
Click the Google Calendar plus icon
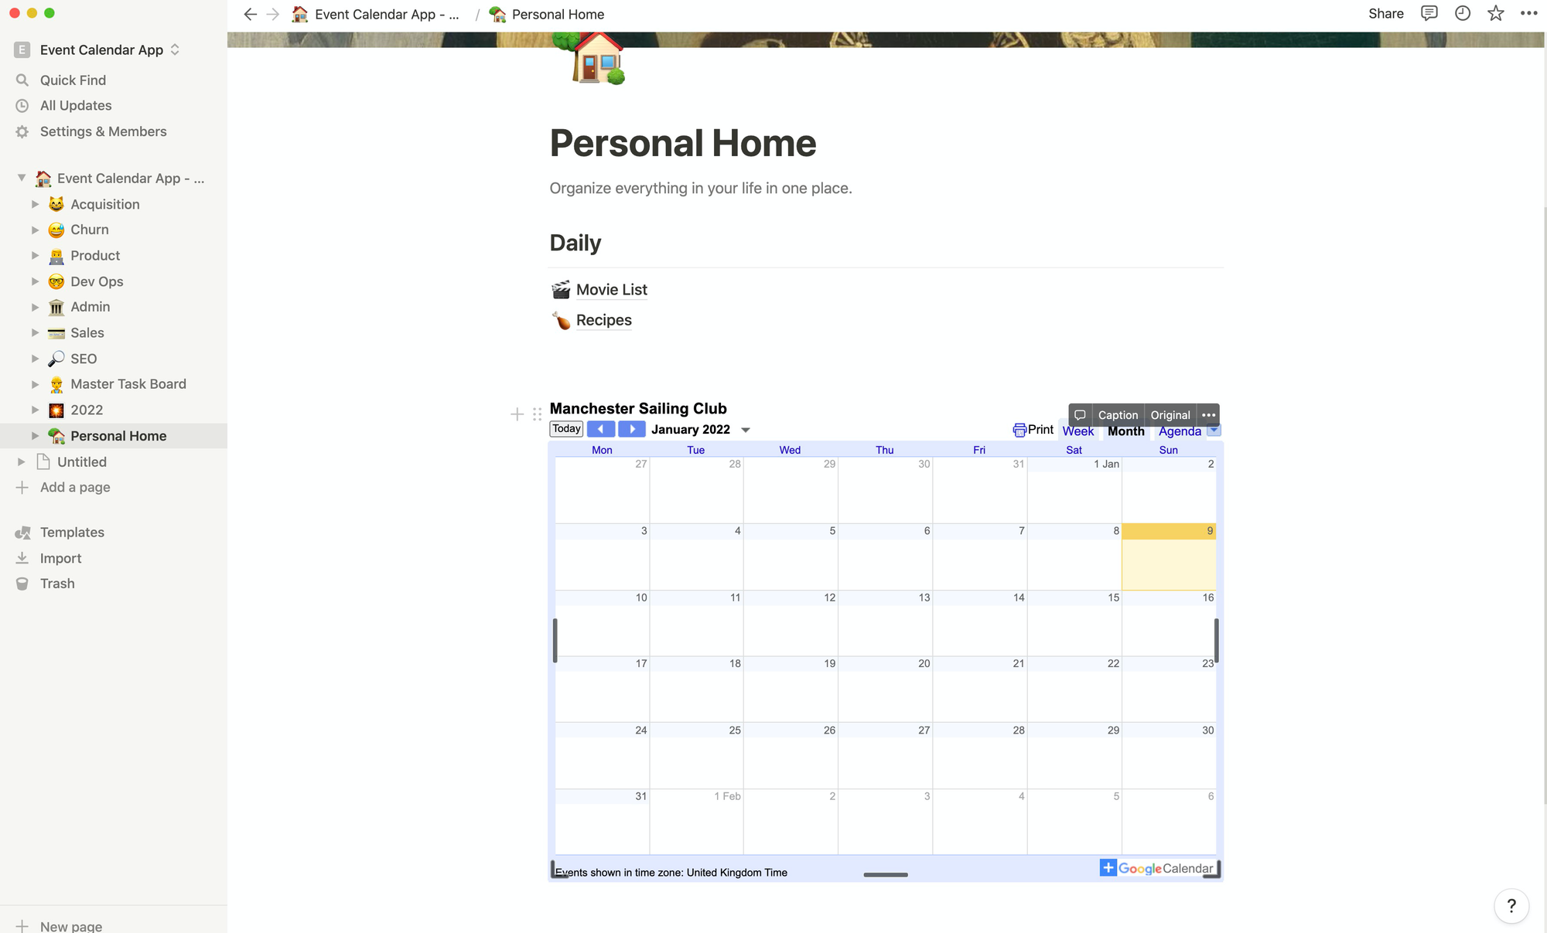tap(1107, 868)
